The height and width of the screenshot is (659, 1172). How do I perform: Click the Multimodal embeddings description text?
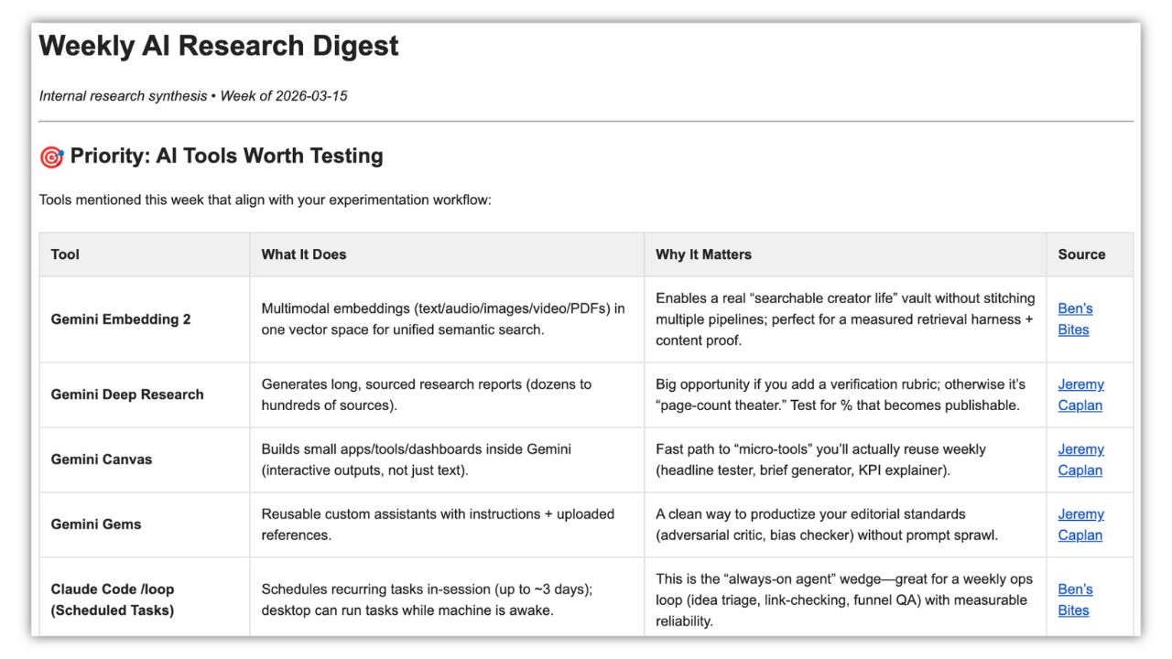(443, 319)
